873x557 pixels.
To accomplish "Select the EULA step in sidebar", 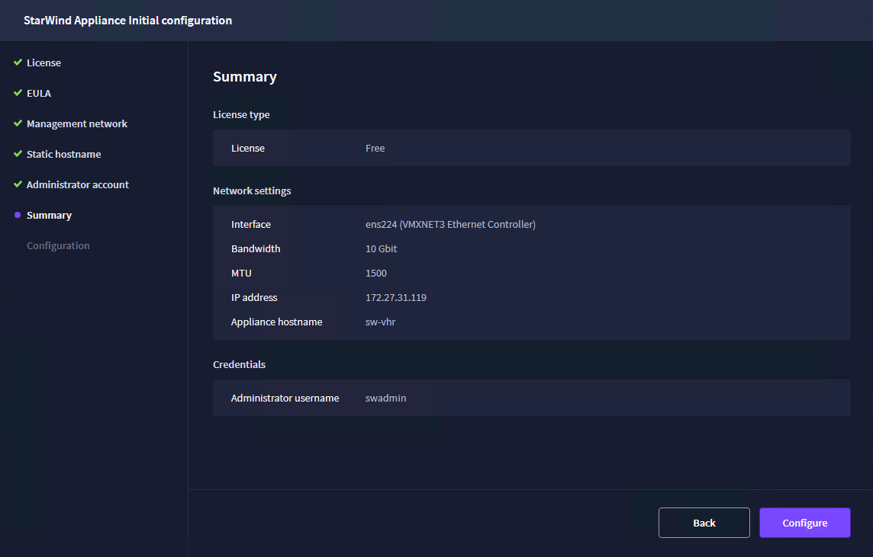I will click(39, 94).
